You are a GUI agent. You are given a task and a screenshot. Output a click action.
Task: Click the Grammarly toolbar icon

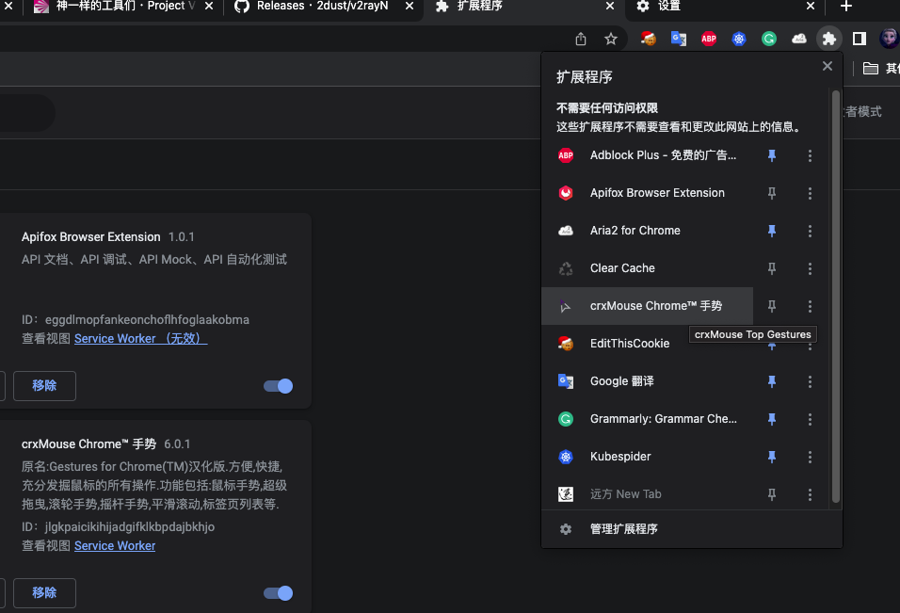768,39
